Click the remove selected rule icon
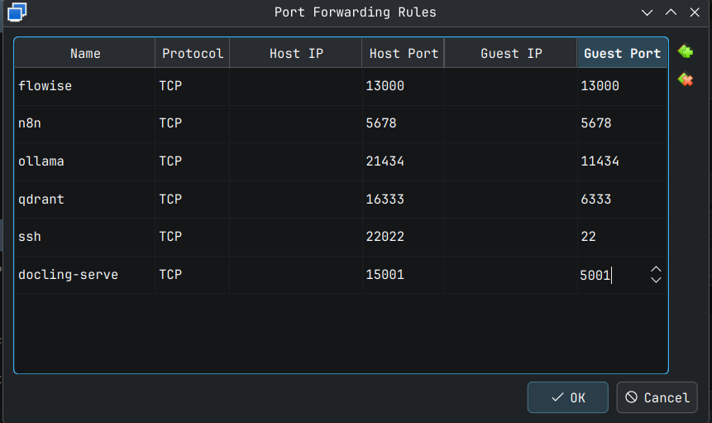This screenshot has width=712, height=423. 685,79
